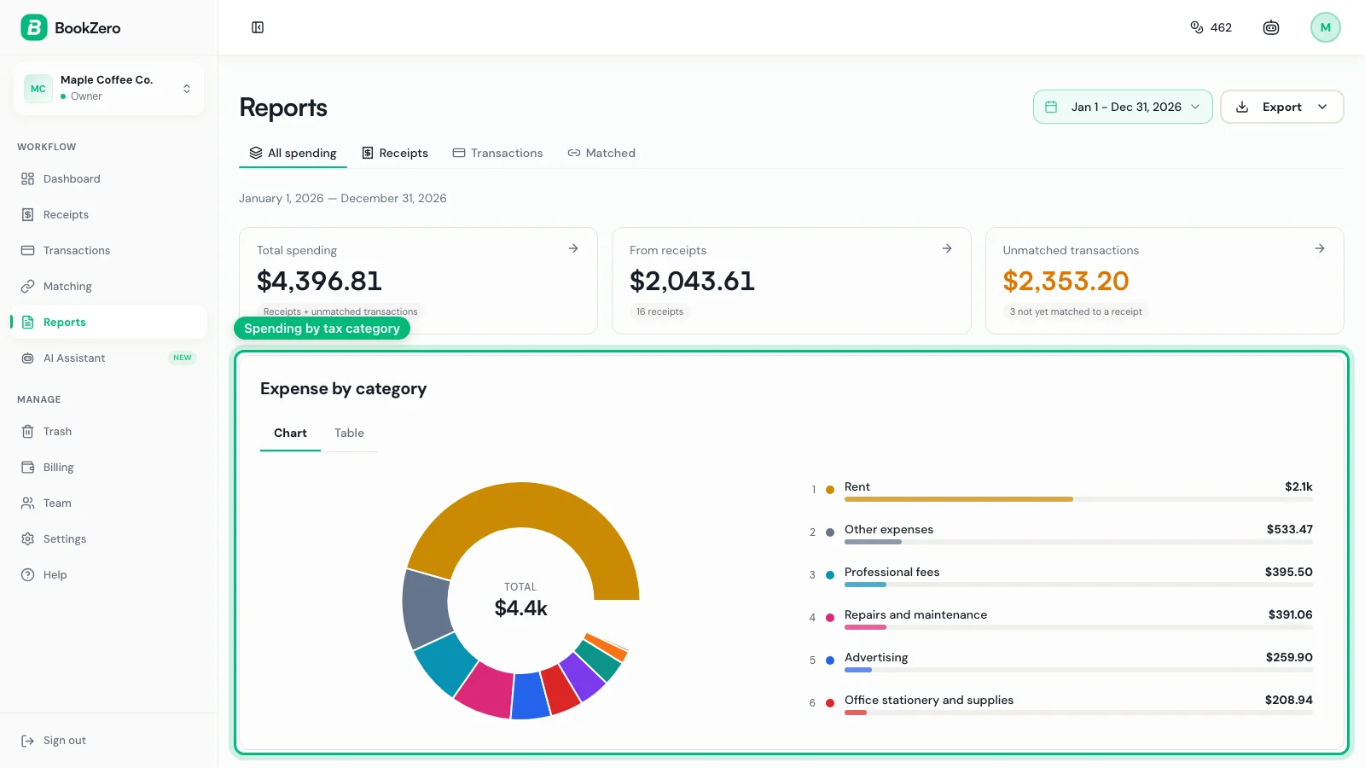1365x768 pixels.
Task: Open the Team page
Action: pyautogui.click(x=108, y=503)
